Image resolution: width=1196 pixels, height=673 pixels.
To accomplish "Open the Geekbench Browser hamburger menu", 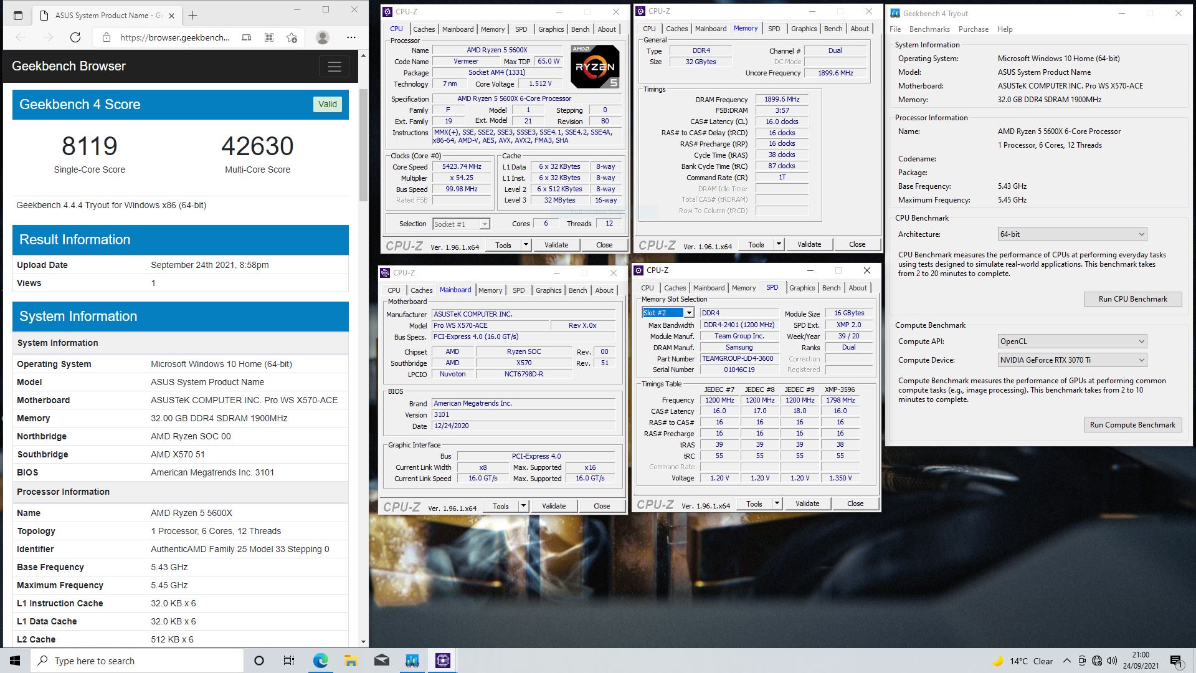I will (x=335, y=67).
